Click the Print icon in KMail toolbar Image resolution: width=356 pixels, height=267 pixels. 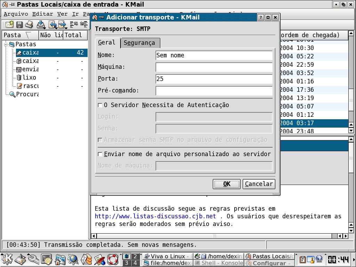point(29,25)
